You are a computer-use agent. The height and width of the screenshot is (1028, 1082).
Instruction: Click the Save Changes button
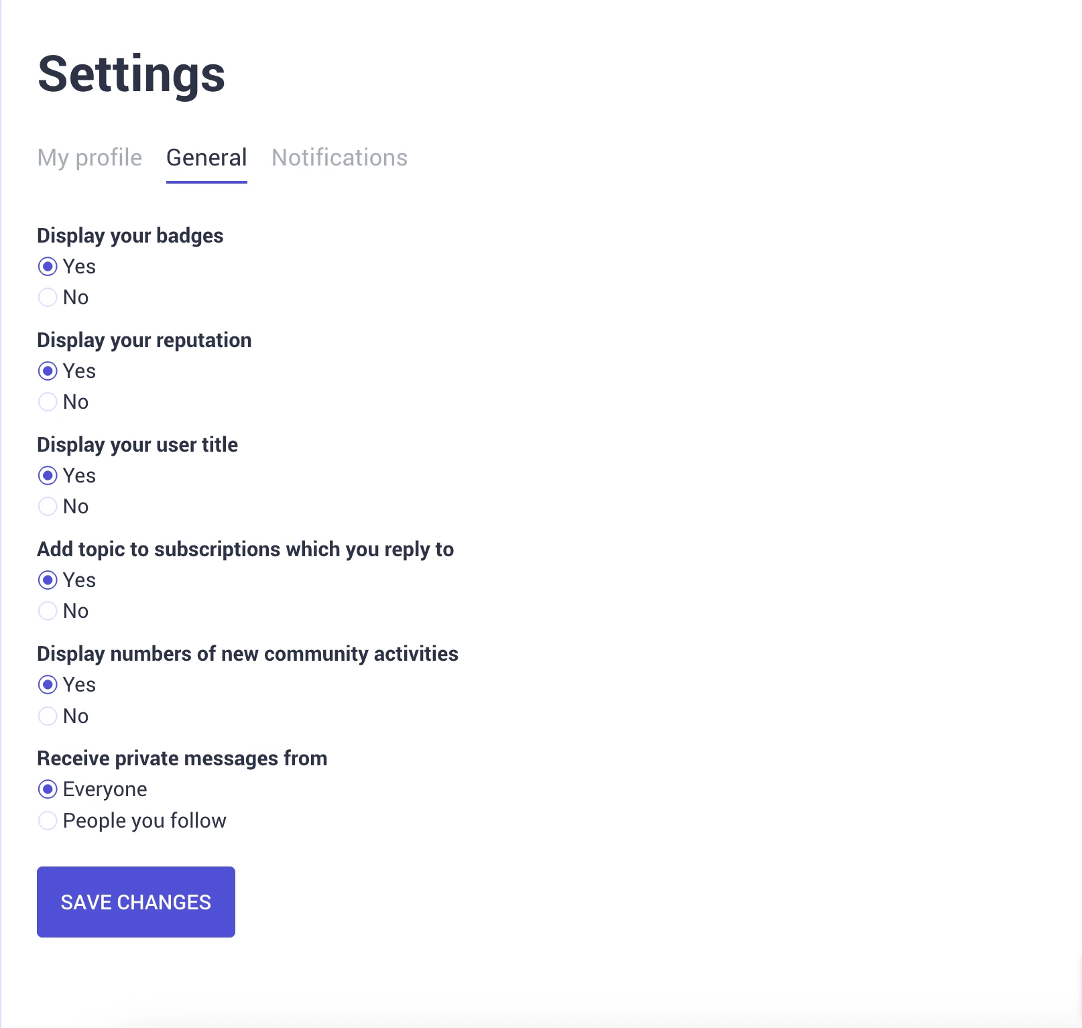click(x=136, y=902)
